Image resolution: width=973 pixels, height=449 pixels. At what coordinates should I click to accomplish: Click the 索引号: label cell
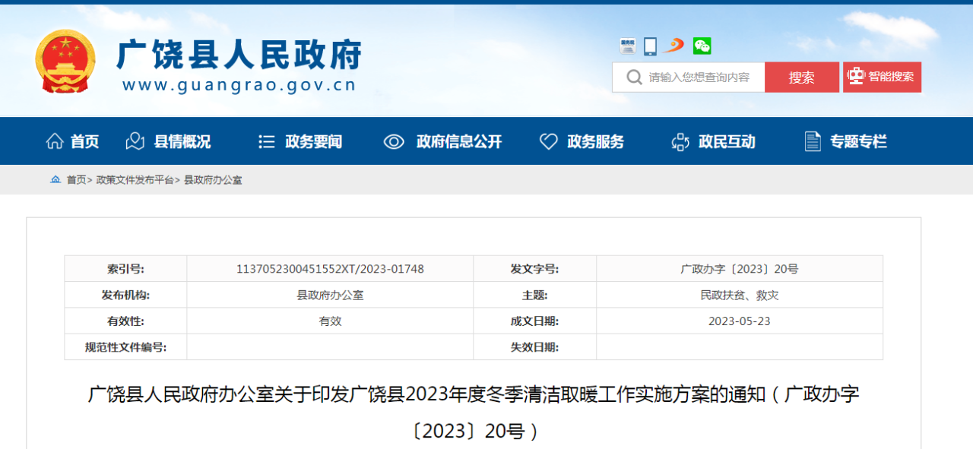(125, 269)
